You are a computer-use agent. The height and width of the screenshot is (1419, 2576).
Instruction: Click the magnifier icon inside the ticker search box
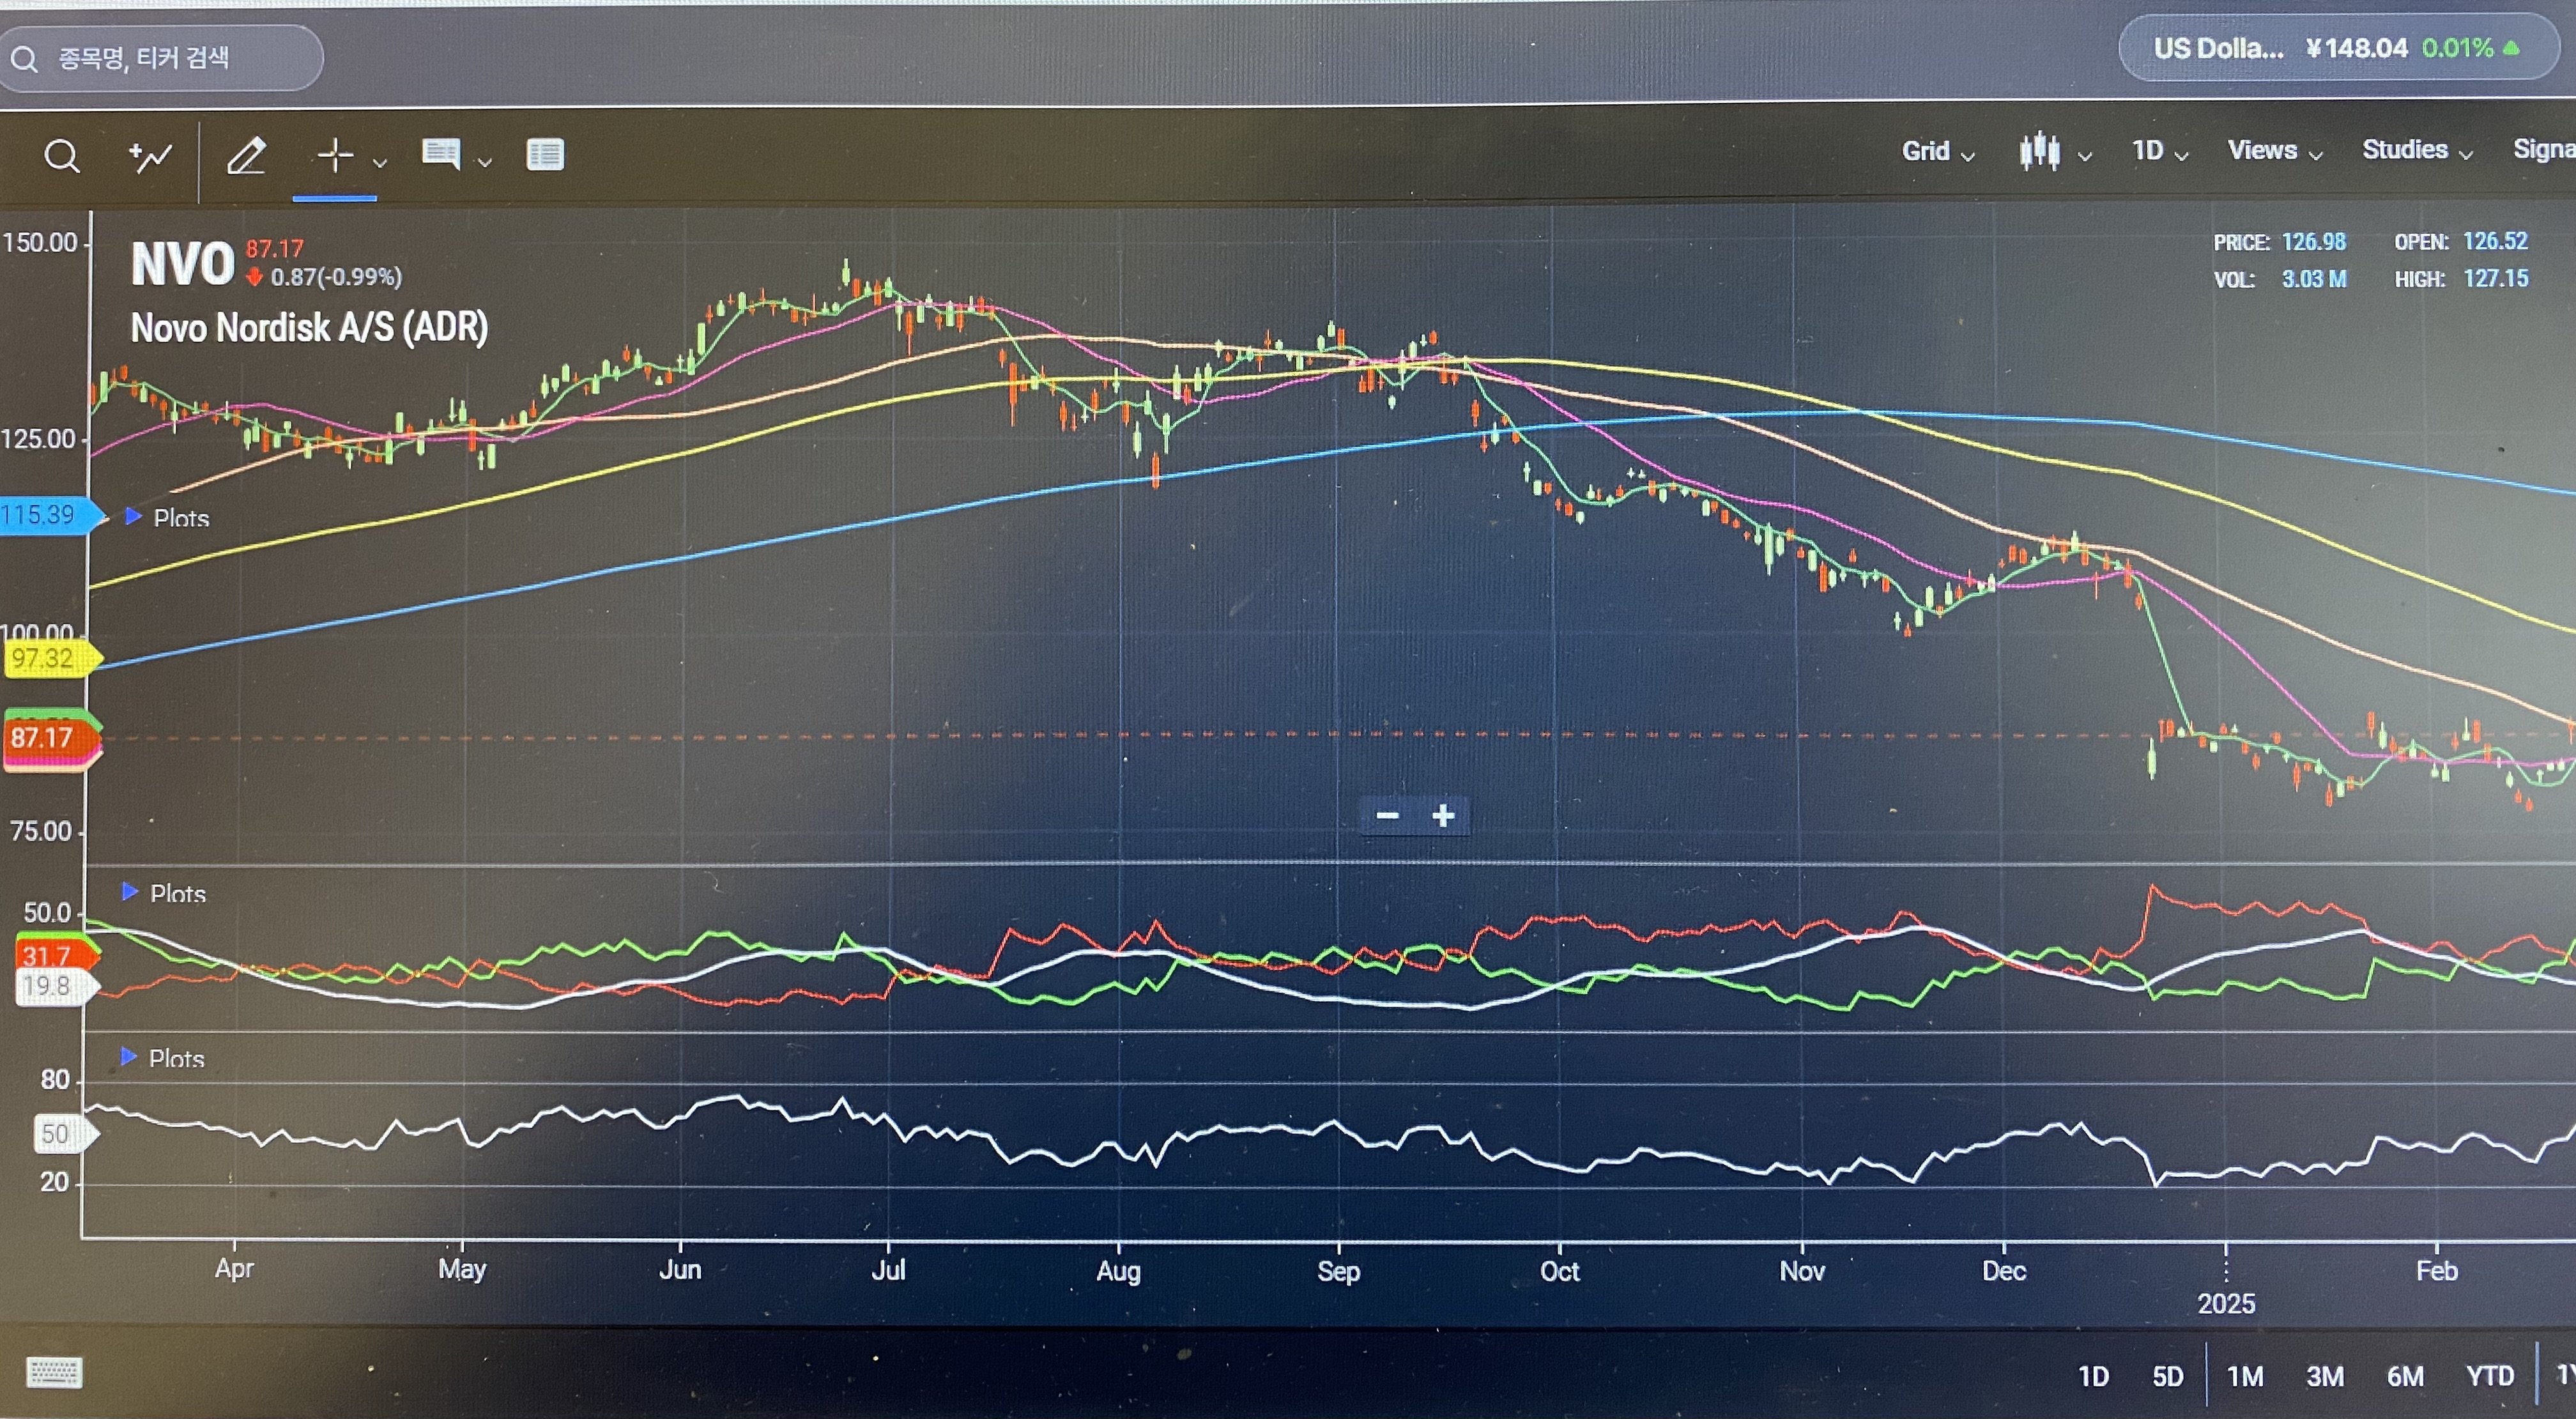pyautogui.click(x=24, y=59)
